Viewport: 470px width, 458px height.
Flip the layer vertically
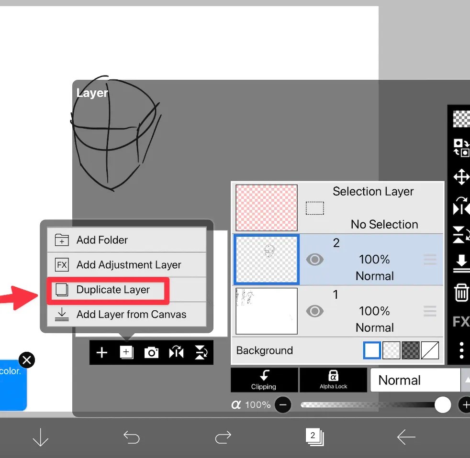(201, 352)
